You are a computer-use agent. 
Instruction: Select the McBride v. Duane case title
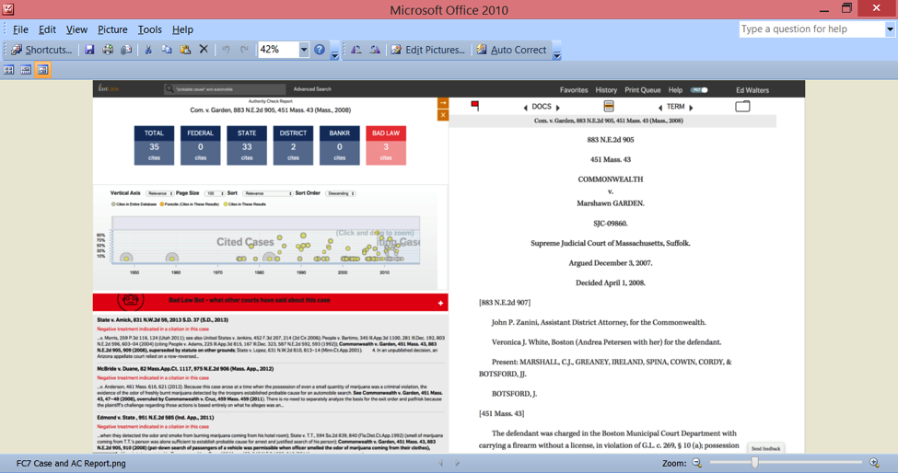tap(185, 369)
